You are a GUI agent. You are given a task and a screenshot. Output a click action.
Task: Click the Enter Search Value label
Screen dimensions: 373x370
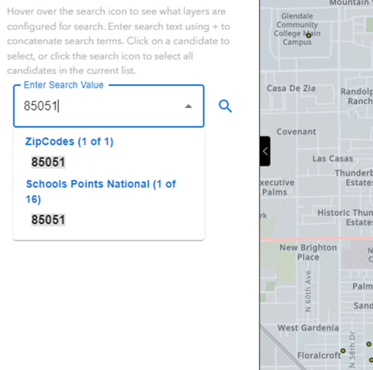coord(64,85)
